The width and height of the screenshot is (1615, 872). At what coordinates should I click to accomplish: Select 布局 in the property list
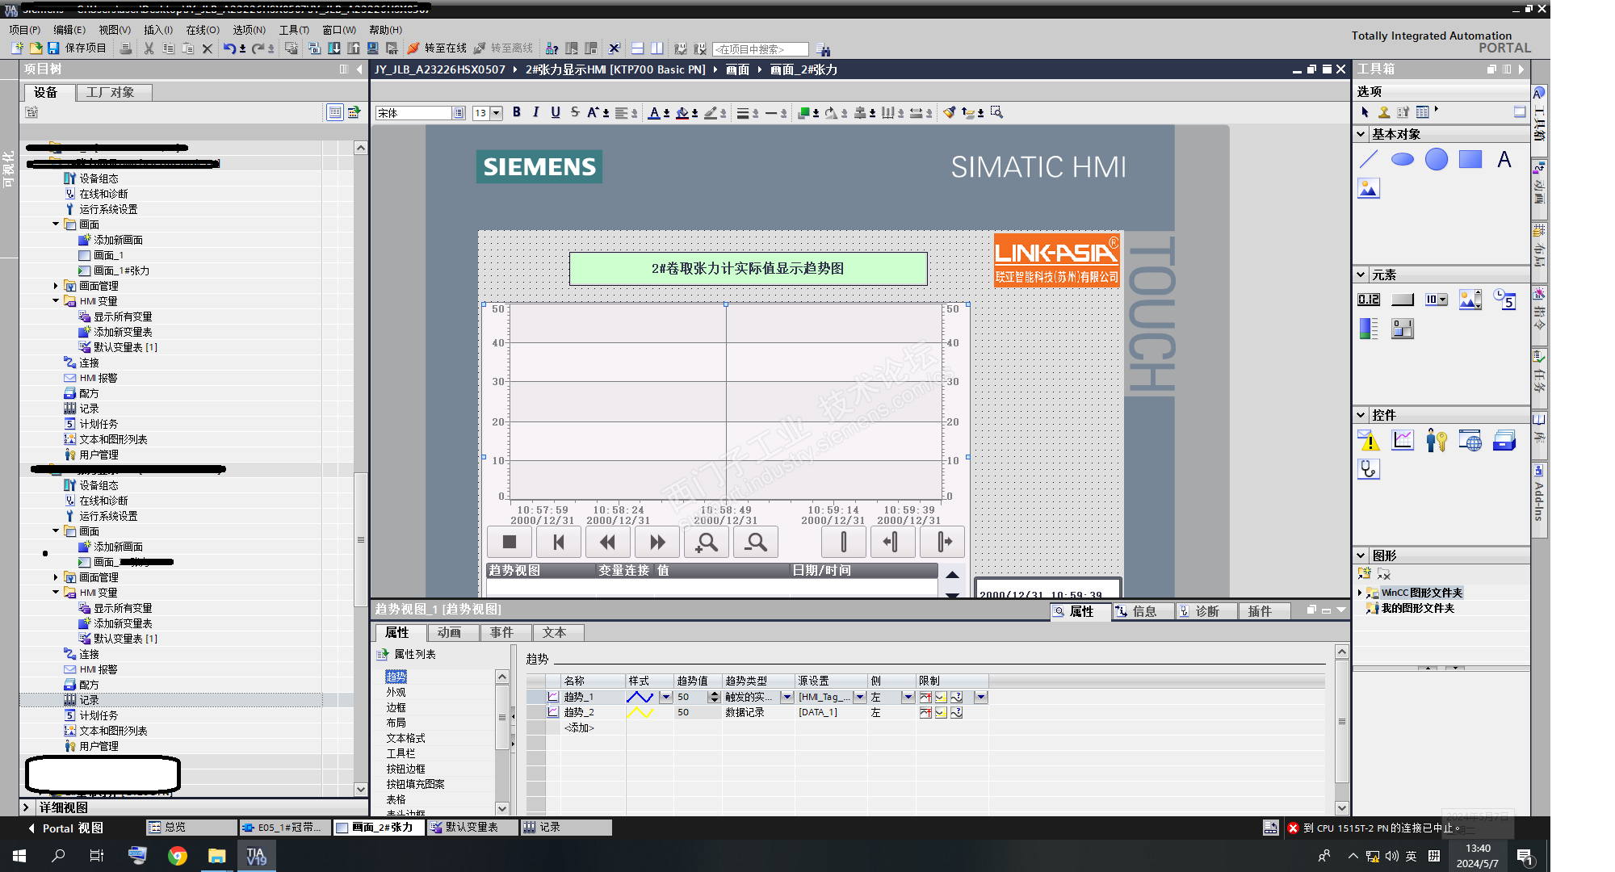click(x=396, y=723)
